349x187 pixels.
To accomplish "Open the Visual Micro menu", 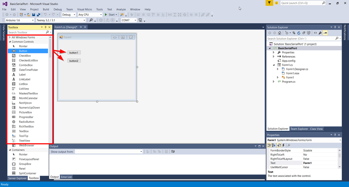I will pyautogui.click(x=84, y=9).
